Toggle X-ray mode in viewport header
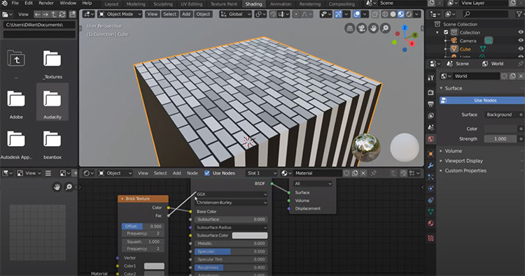This screenshot has height=276, width=525. [374, 14]
